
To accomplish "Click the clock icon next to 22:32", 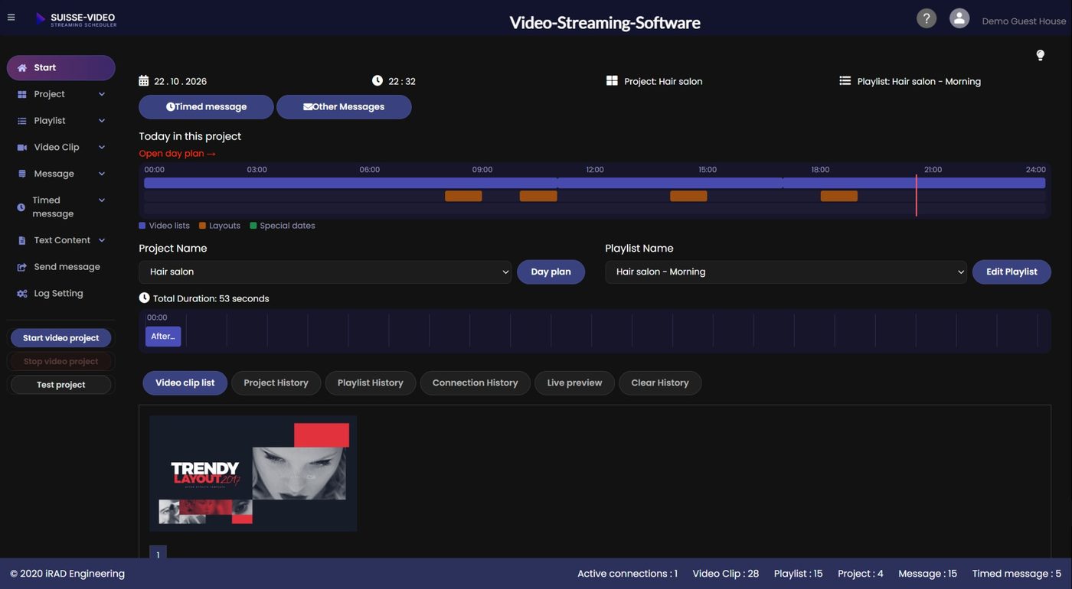I will click(x=377, y=80).
